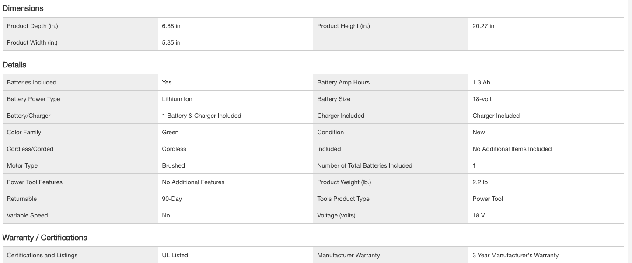Image resolution: width=632 pixels, height=263 pixels.
Task: Click the Cordless/Corded label
Action: point(30,149)
